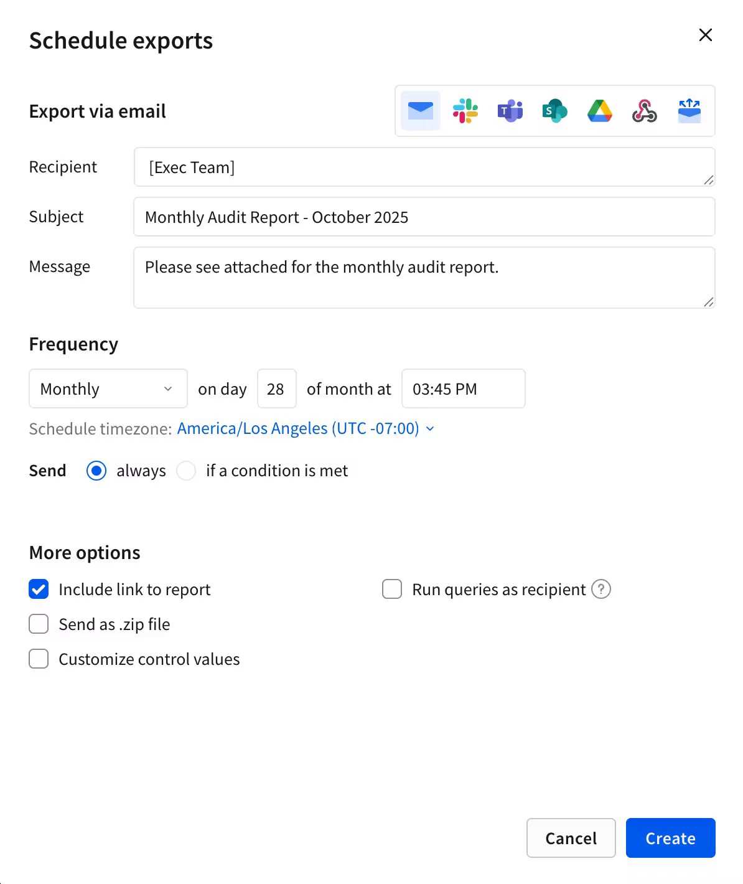Grab the Recipient box resize handle
This screenshot has width=743, height=884.
(x=709, y=180)
